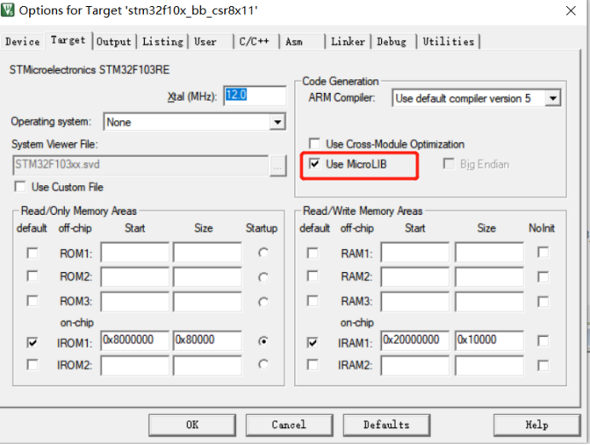Click the ROM1 Start field
The width and height of the screenshot is (590, 445).
135,252
